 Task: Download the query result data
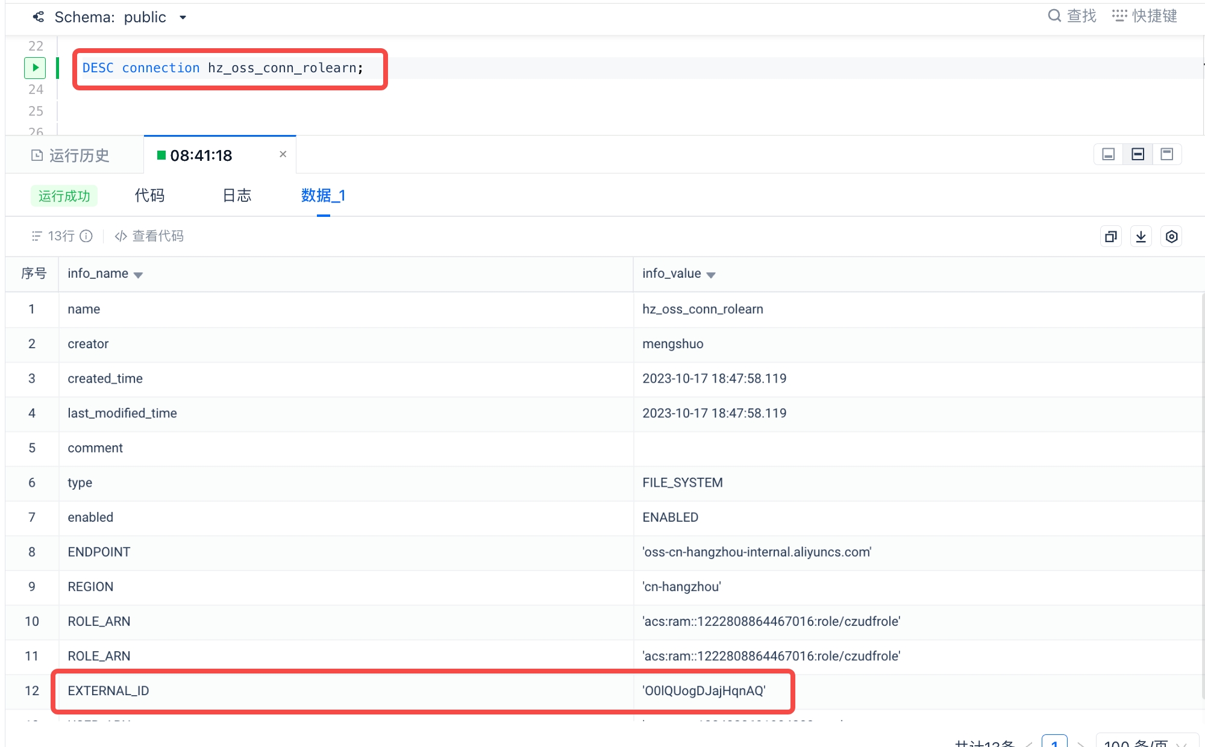1141,237
